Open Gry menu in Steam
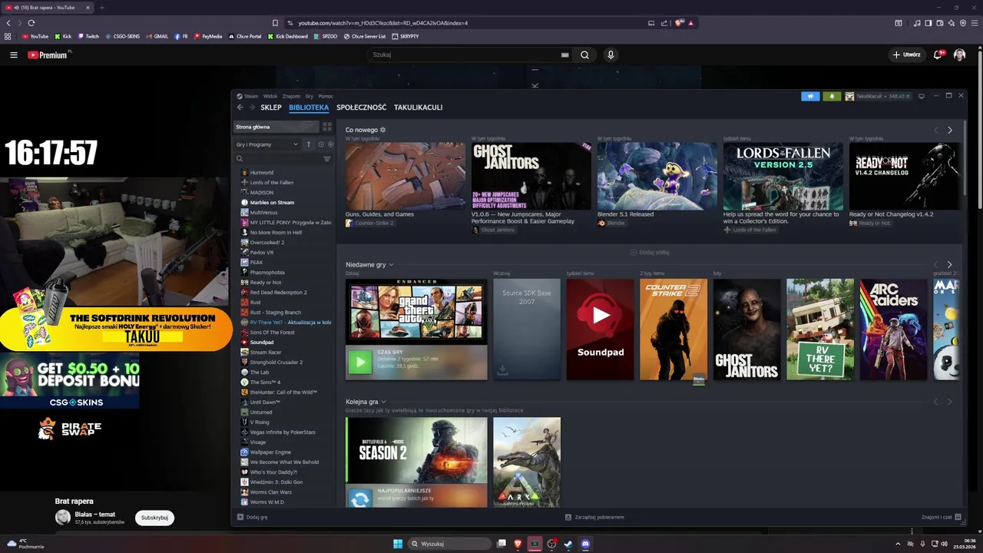 (309, 96)
